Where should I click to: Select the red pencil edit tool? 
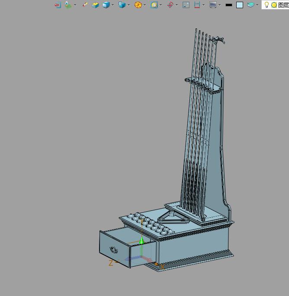click(85, 5)
